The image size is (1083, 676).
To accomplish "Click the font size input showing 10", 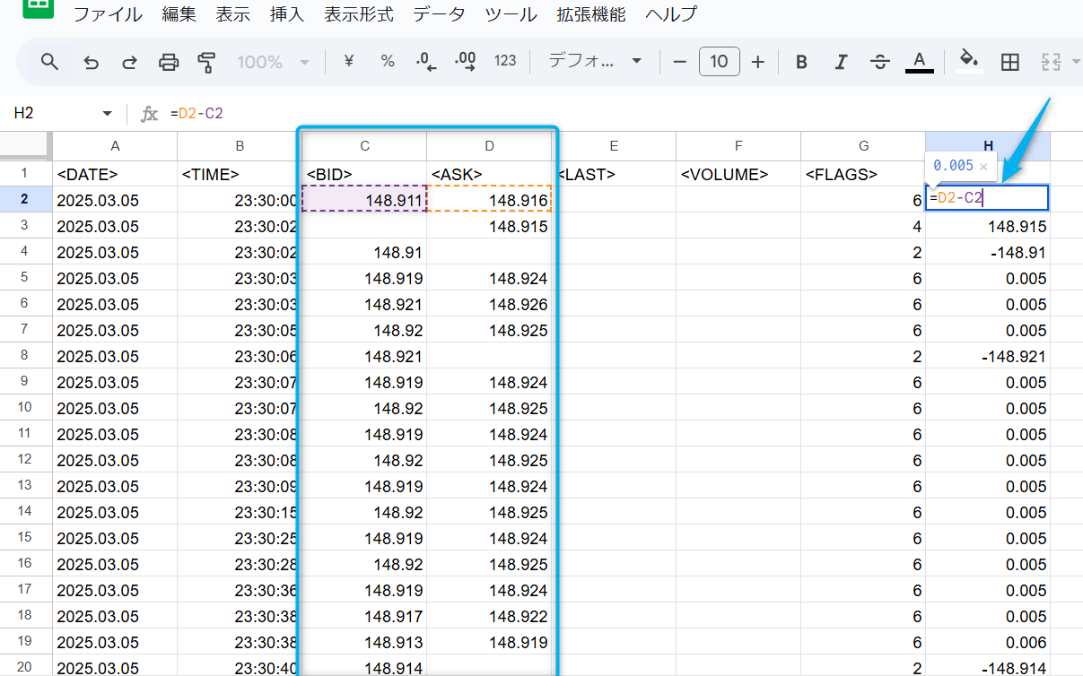I will pos(719,62).
